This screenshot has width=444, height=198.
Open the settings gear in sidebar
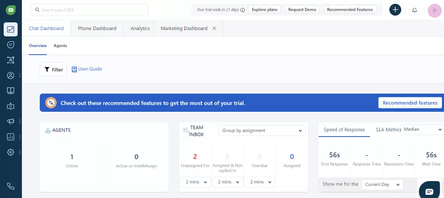pyautogui.click(x=11, y=152)
